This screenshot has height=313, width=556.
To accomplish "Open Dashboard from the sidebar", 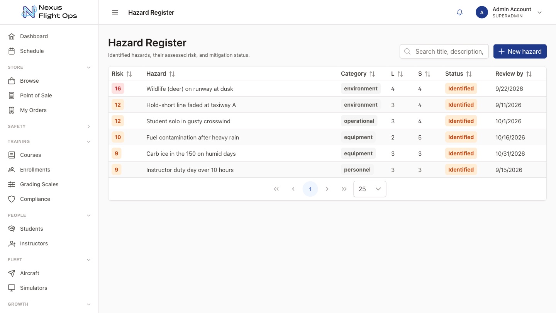I will pyautogui.click(x=49, y=36).
